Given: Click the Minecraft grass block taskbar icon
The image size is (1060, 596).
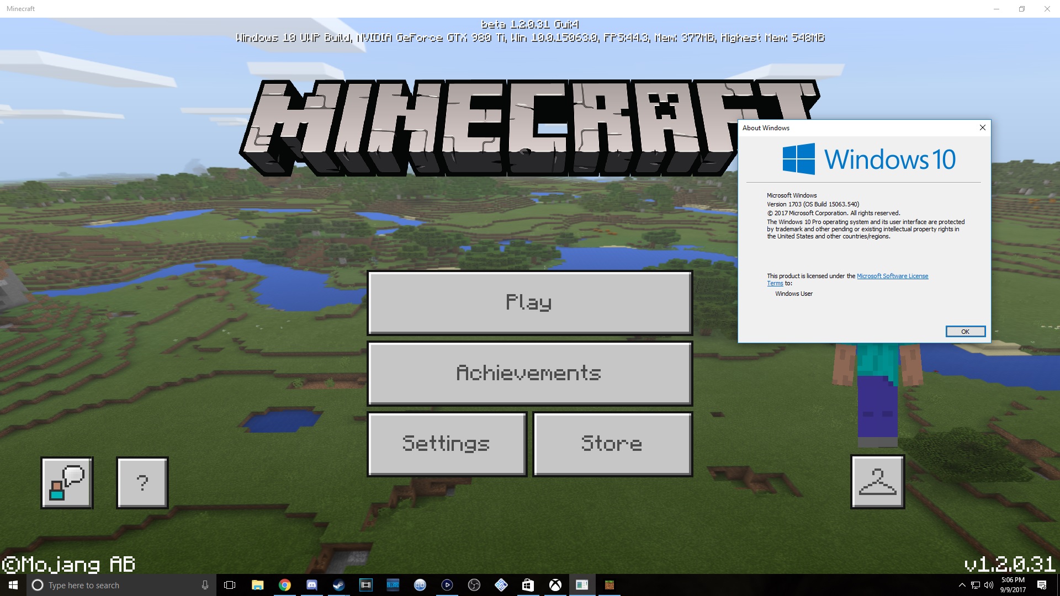Looking at the screenshot, I should pyautogui.click(x=609, y=585).
